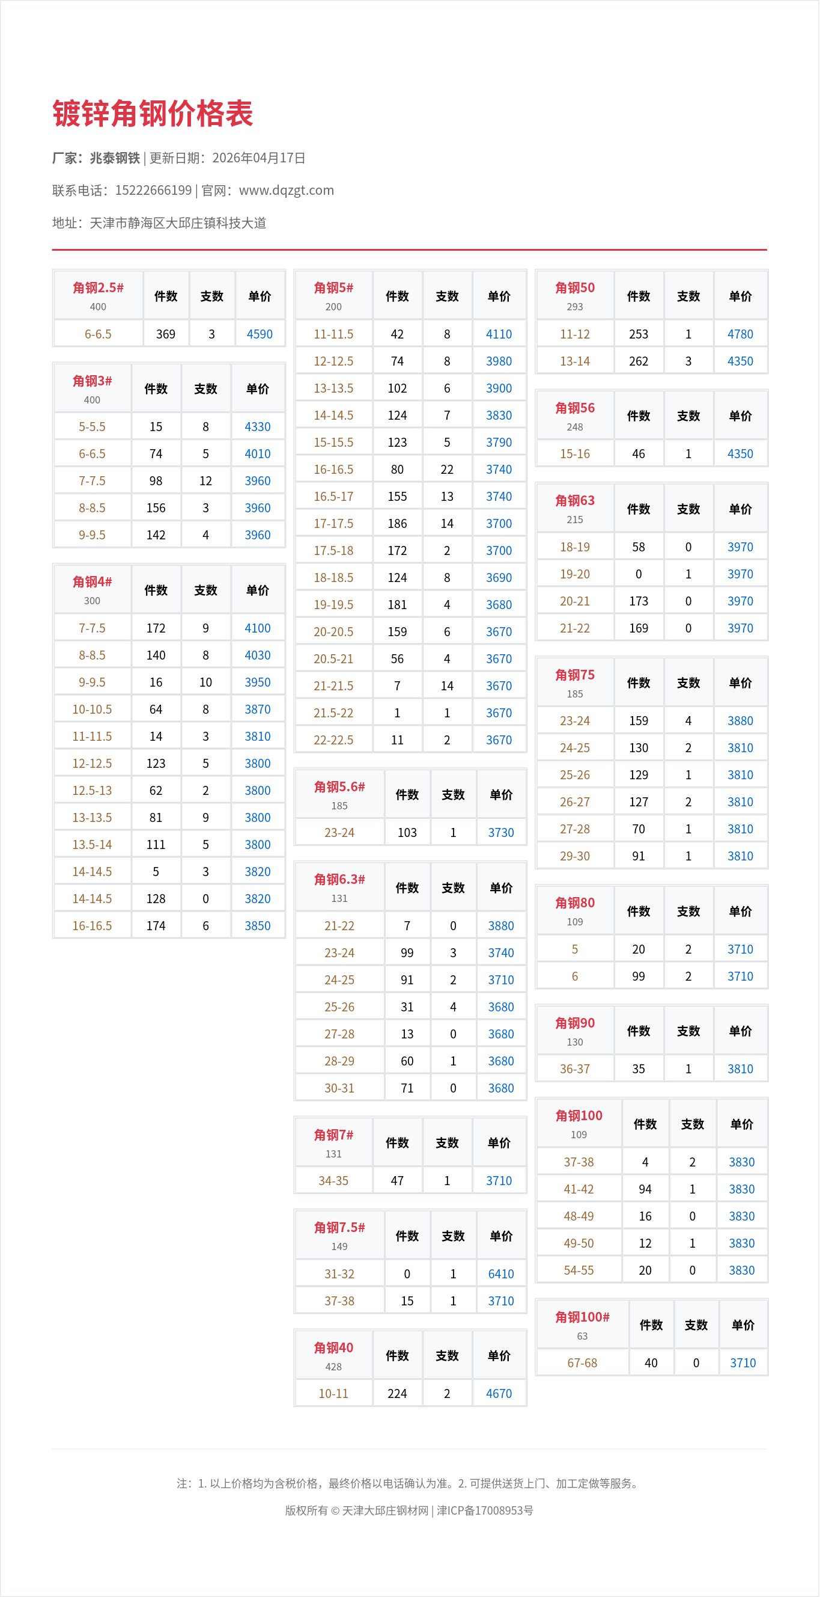The image size is (820, 1597).
Task: Click spec 30-31 in 角钢6.3# table
Action: pos(339,1088)
